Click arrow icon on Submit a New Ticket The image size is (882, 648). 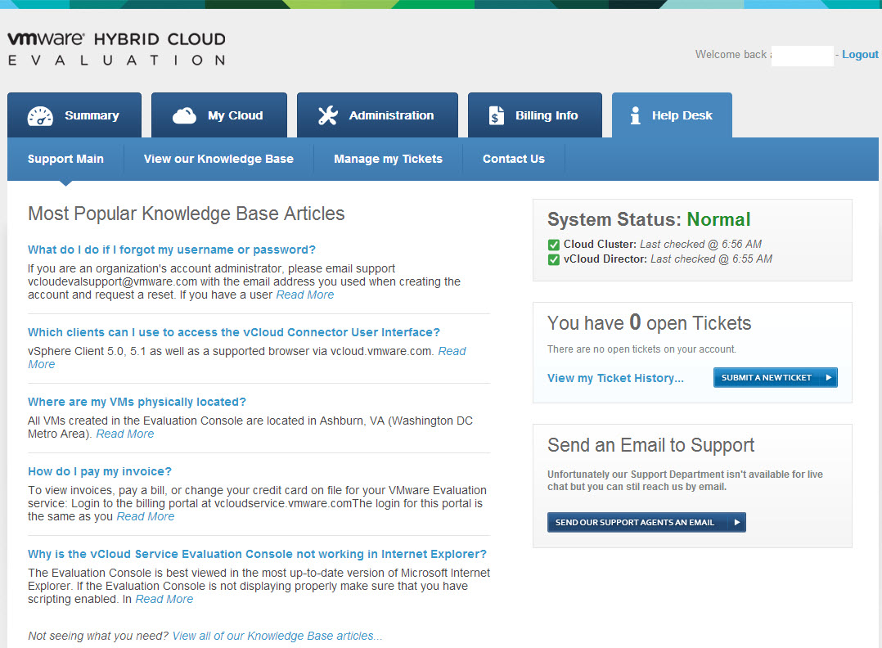click(x=829, y=377)
